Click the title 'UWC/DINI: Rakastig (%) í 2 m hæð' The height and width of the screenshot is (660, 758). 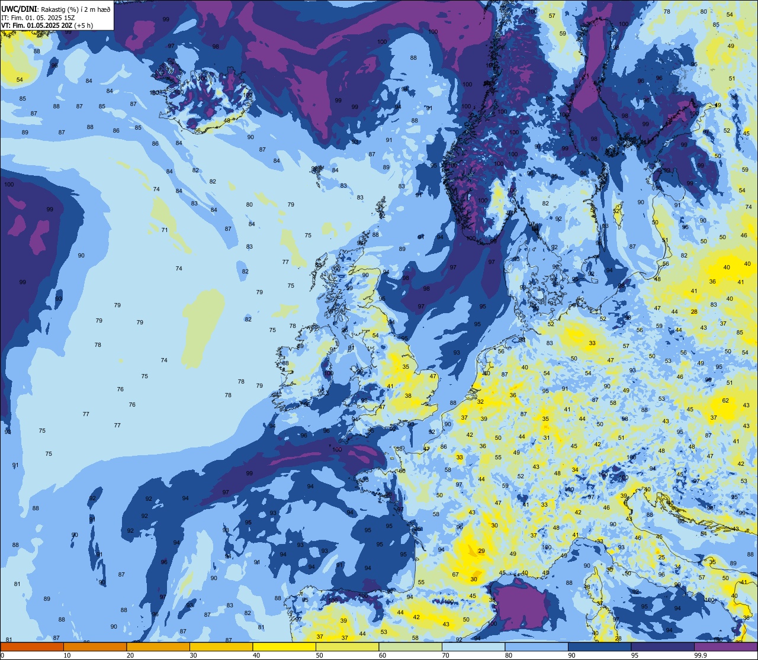(x=56, y=9)
